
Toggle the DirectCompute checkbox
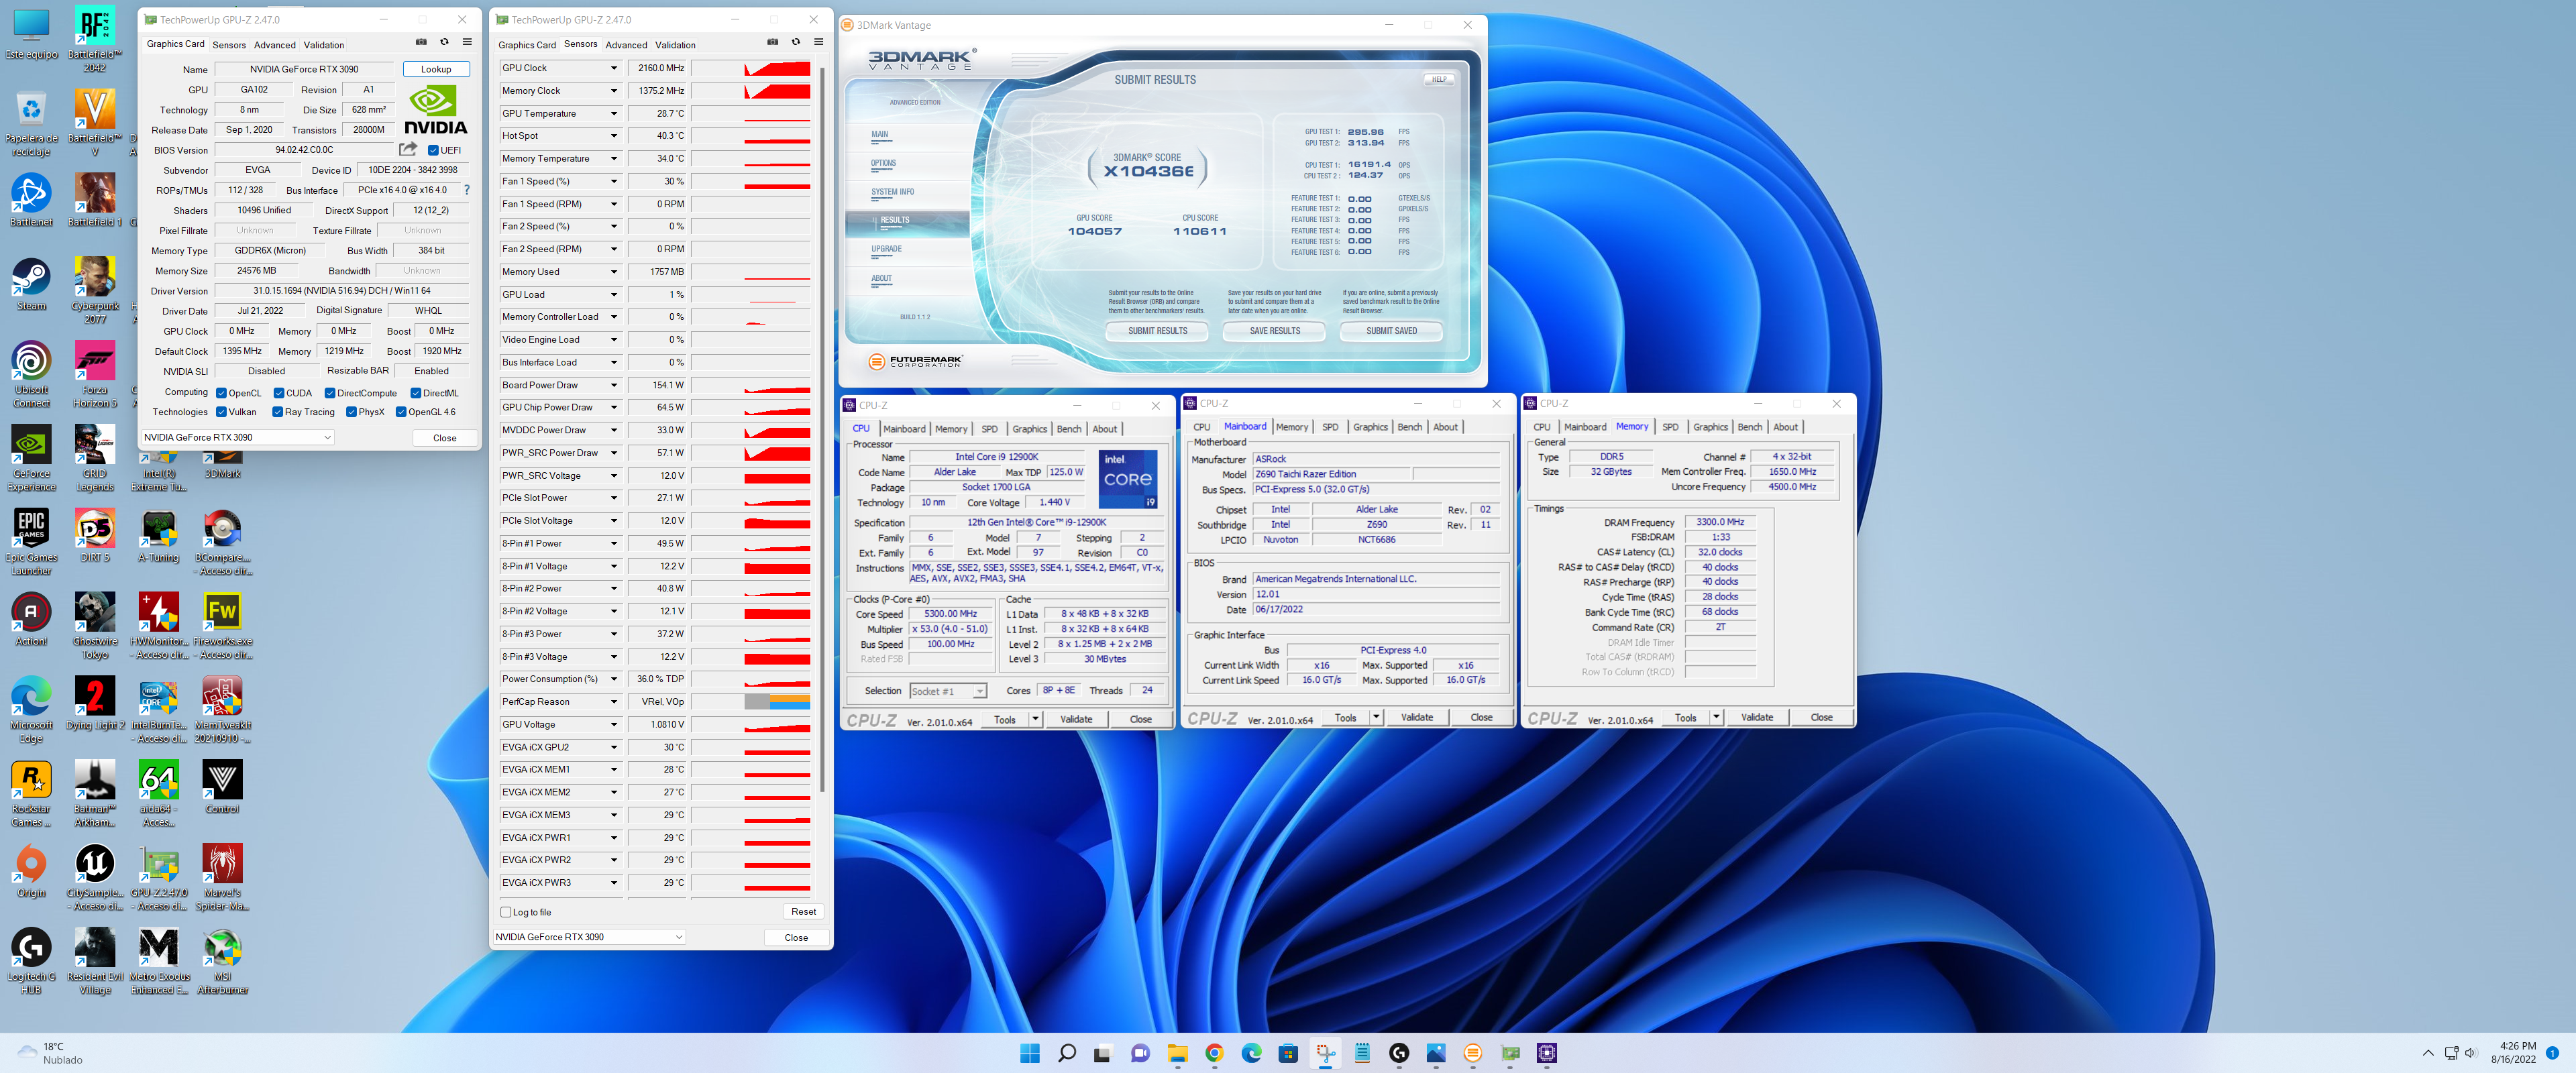click(330, 393)
